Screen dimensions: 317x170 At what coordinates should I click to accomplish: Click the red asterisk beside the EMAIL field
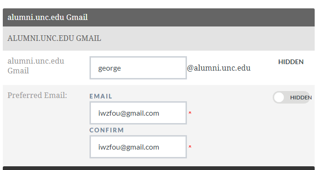[190, 113]
